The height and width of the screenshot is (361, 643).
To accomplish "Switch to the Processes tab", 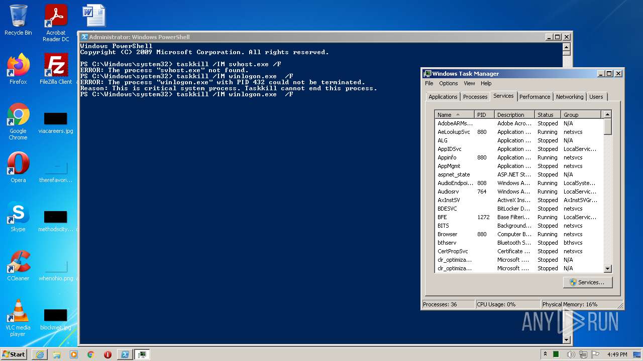I will point(475,97).
